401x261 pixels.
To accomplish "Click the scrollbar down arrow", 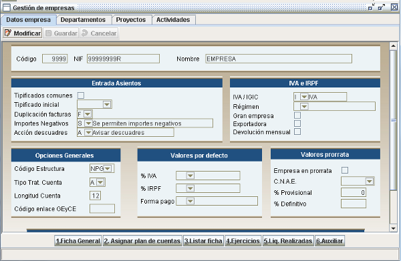I will [x=394, y=228].
